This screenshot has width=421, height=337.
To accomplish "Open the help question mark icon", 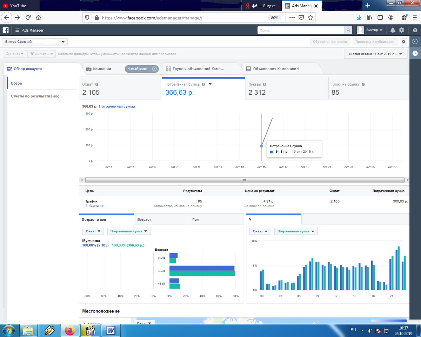I will pos(415,30).
